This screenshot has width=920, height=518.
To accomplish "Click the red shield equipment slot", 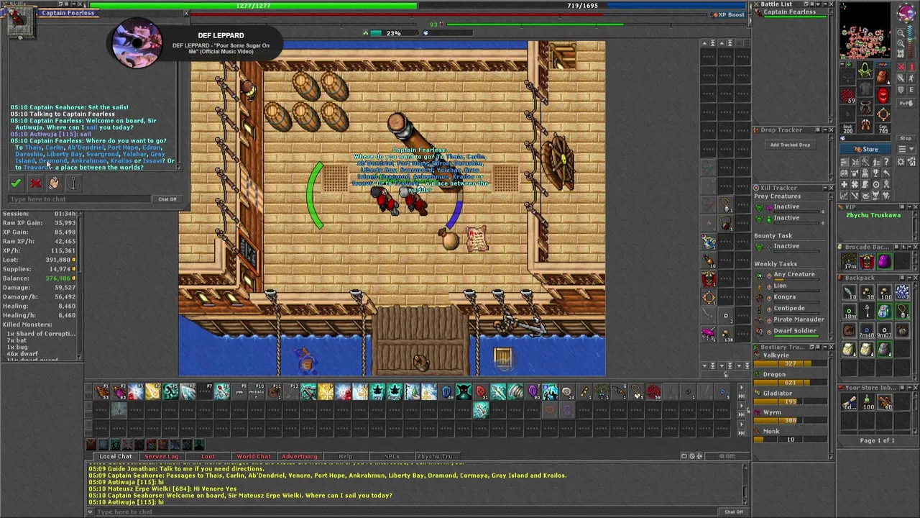I will click(x=883, y=95).
